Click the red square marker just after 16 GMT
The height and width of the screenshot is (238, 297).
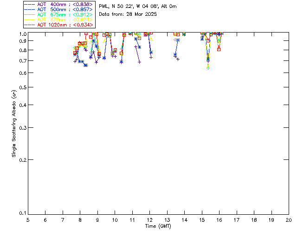click(x=219, y=49)
